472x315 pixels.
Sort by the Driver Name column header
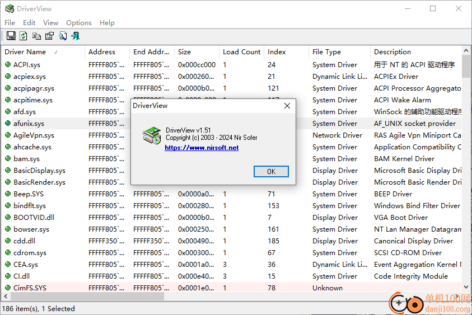[43, 51]
